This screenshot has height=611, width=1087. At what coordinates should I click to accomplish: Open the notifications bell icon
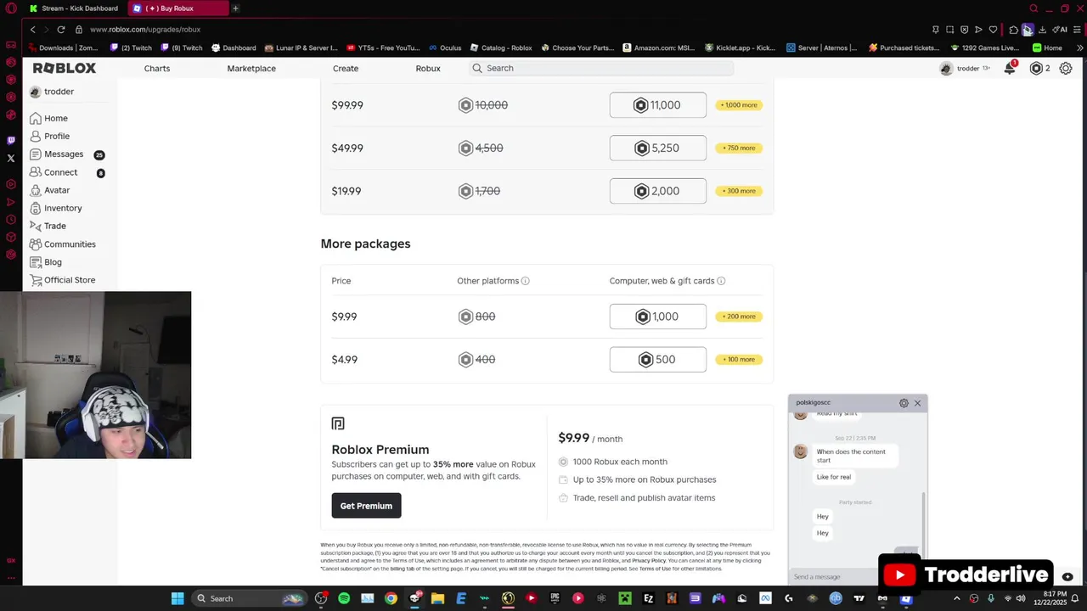click(1010, 68)
